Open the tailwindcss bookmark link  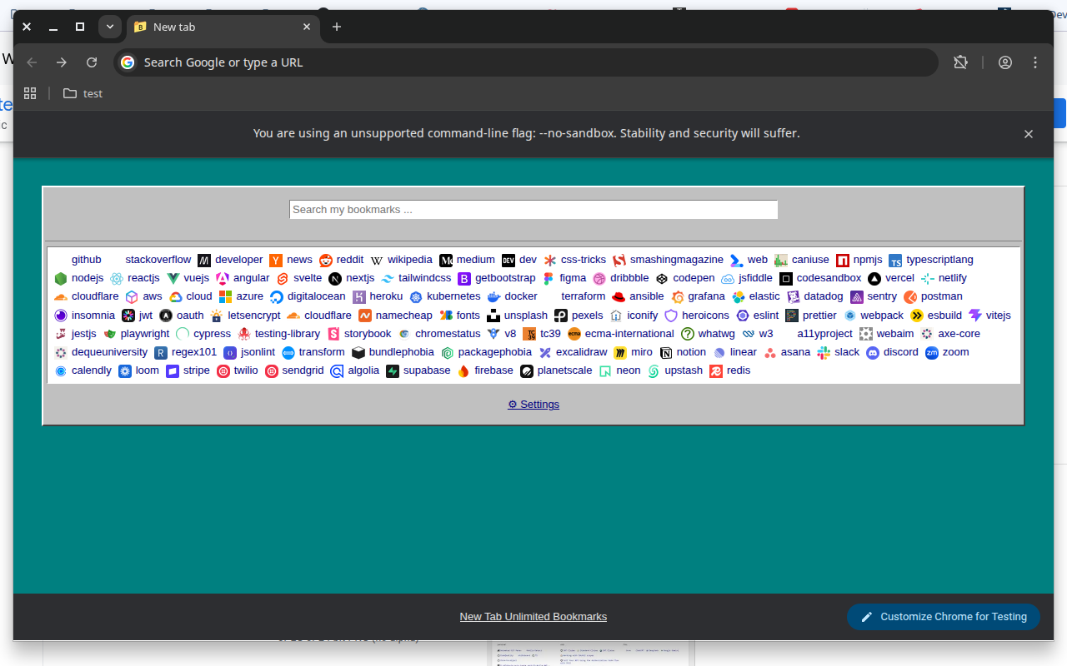(424, 278)
